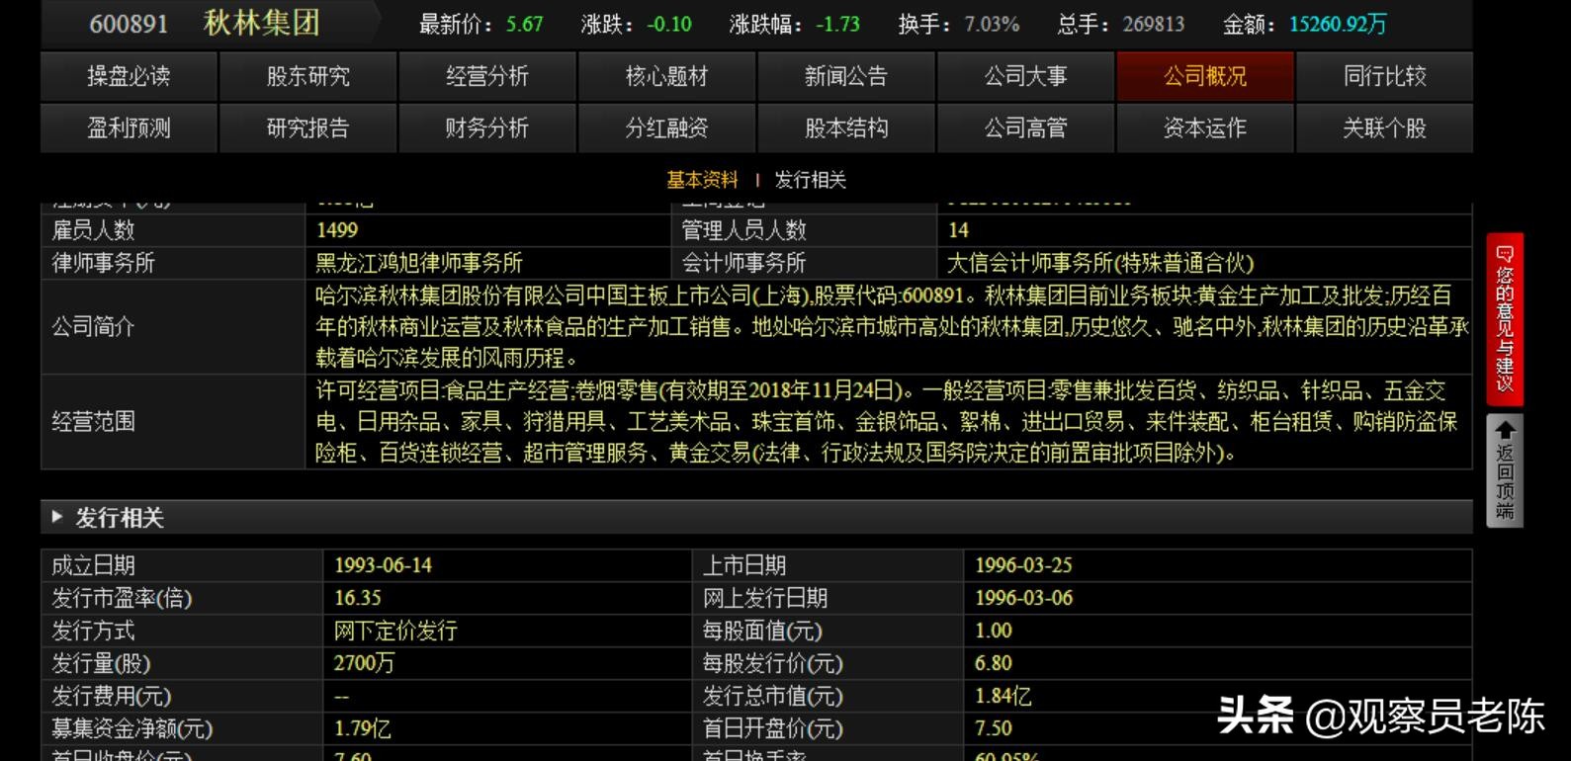
Task: Select the 核心题材 tab
Action: click(x=667, y=76)
